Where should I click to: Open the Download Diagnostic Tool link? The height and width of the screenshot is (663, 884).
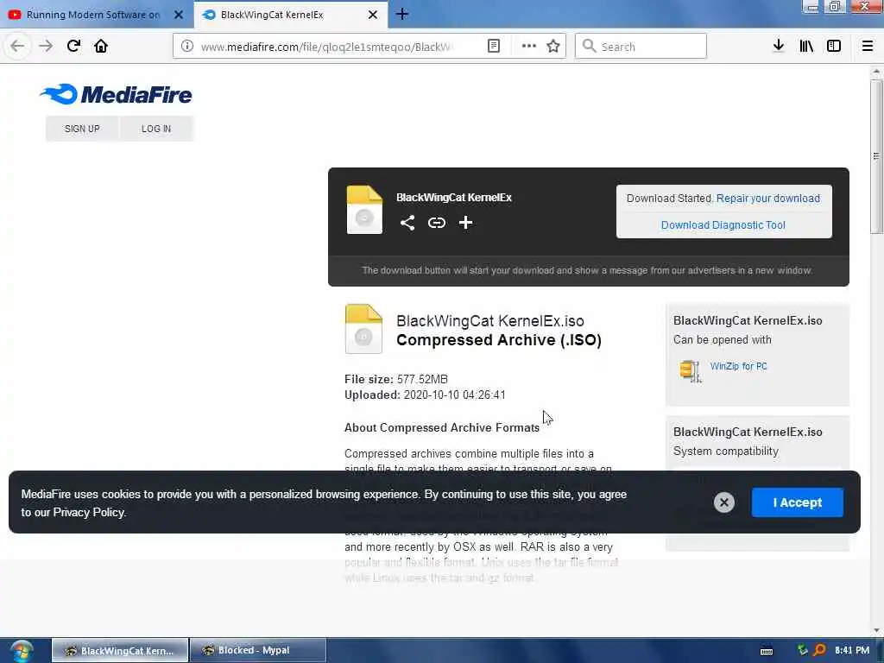point(723,225)
